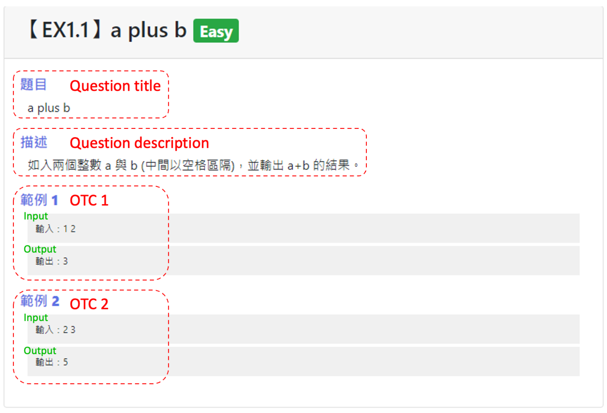Click the red OTC 2 label
Viewport: 607px width, 413px height.
(x=89, y=304)
